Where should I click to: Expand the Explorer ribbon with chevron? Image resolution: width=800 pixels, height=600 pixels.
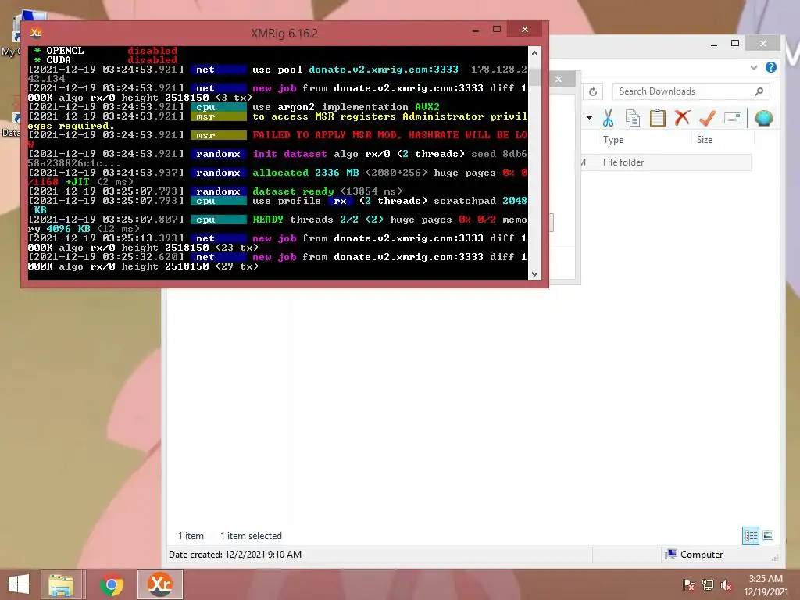pyautogui.click(x=754, y=67)
